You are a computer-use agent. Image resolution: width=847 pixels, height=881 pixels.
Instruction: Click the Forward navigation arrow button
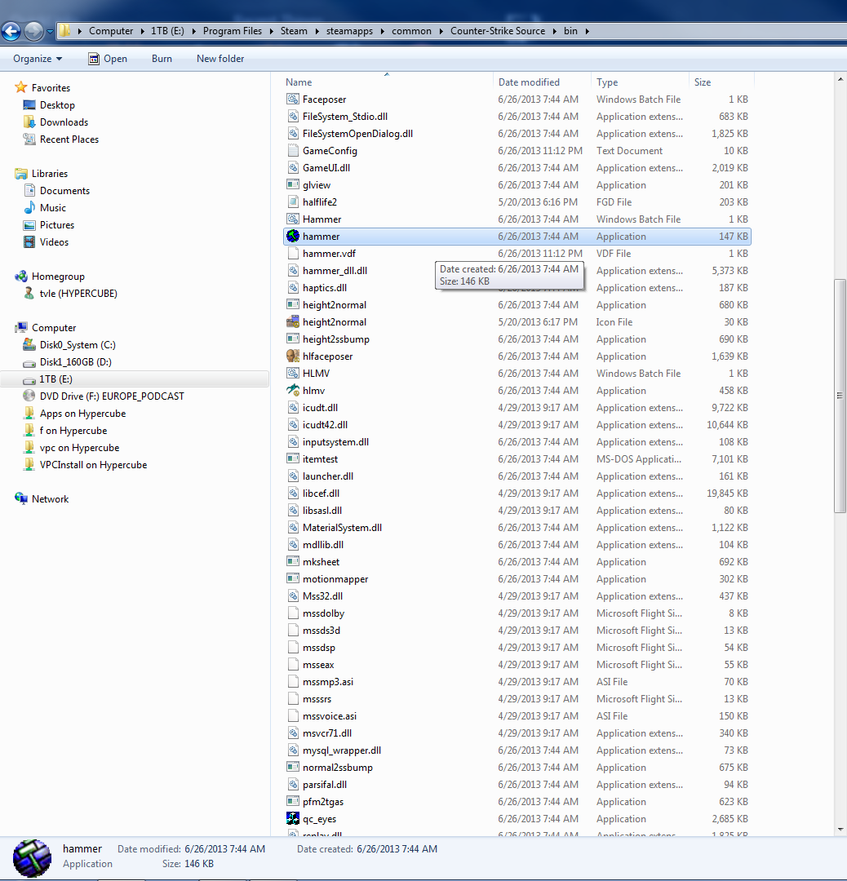click(x=33, y=31)
